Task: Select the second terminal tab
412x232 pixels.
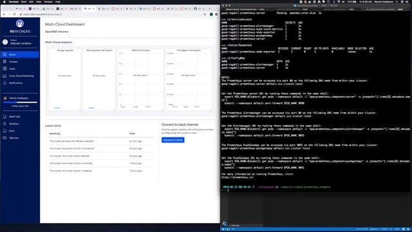Action: 292,9
